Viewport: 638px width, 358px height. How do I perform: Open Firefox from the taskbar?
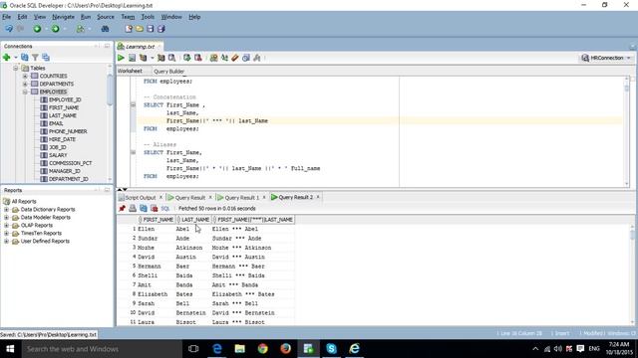[285, 349]
